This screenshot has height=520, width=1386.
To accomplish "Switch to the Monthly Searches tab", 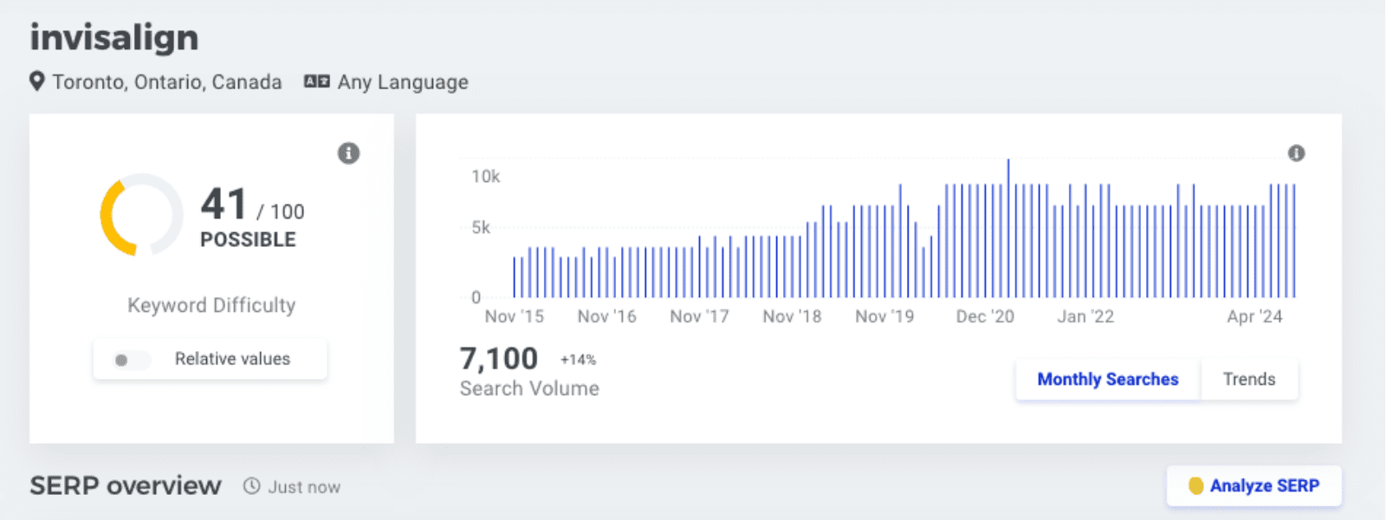I will click(x=1108, y=380).
